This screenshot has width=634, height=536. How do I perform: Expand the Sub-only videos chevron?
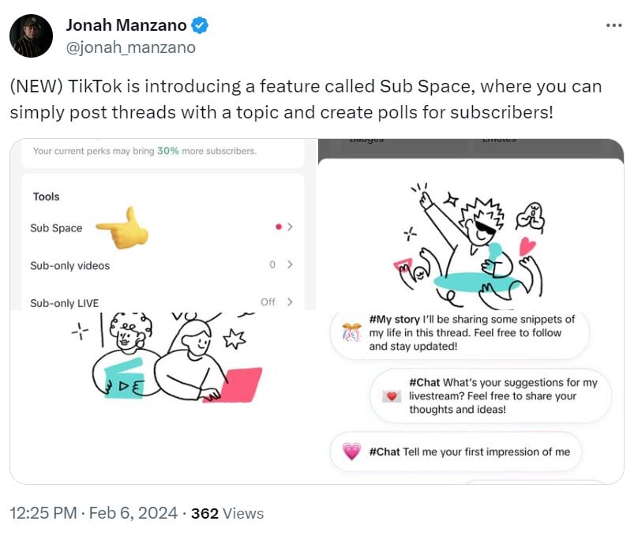point(290,265)
